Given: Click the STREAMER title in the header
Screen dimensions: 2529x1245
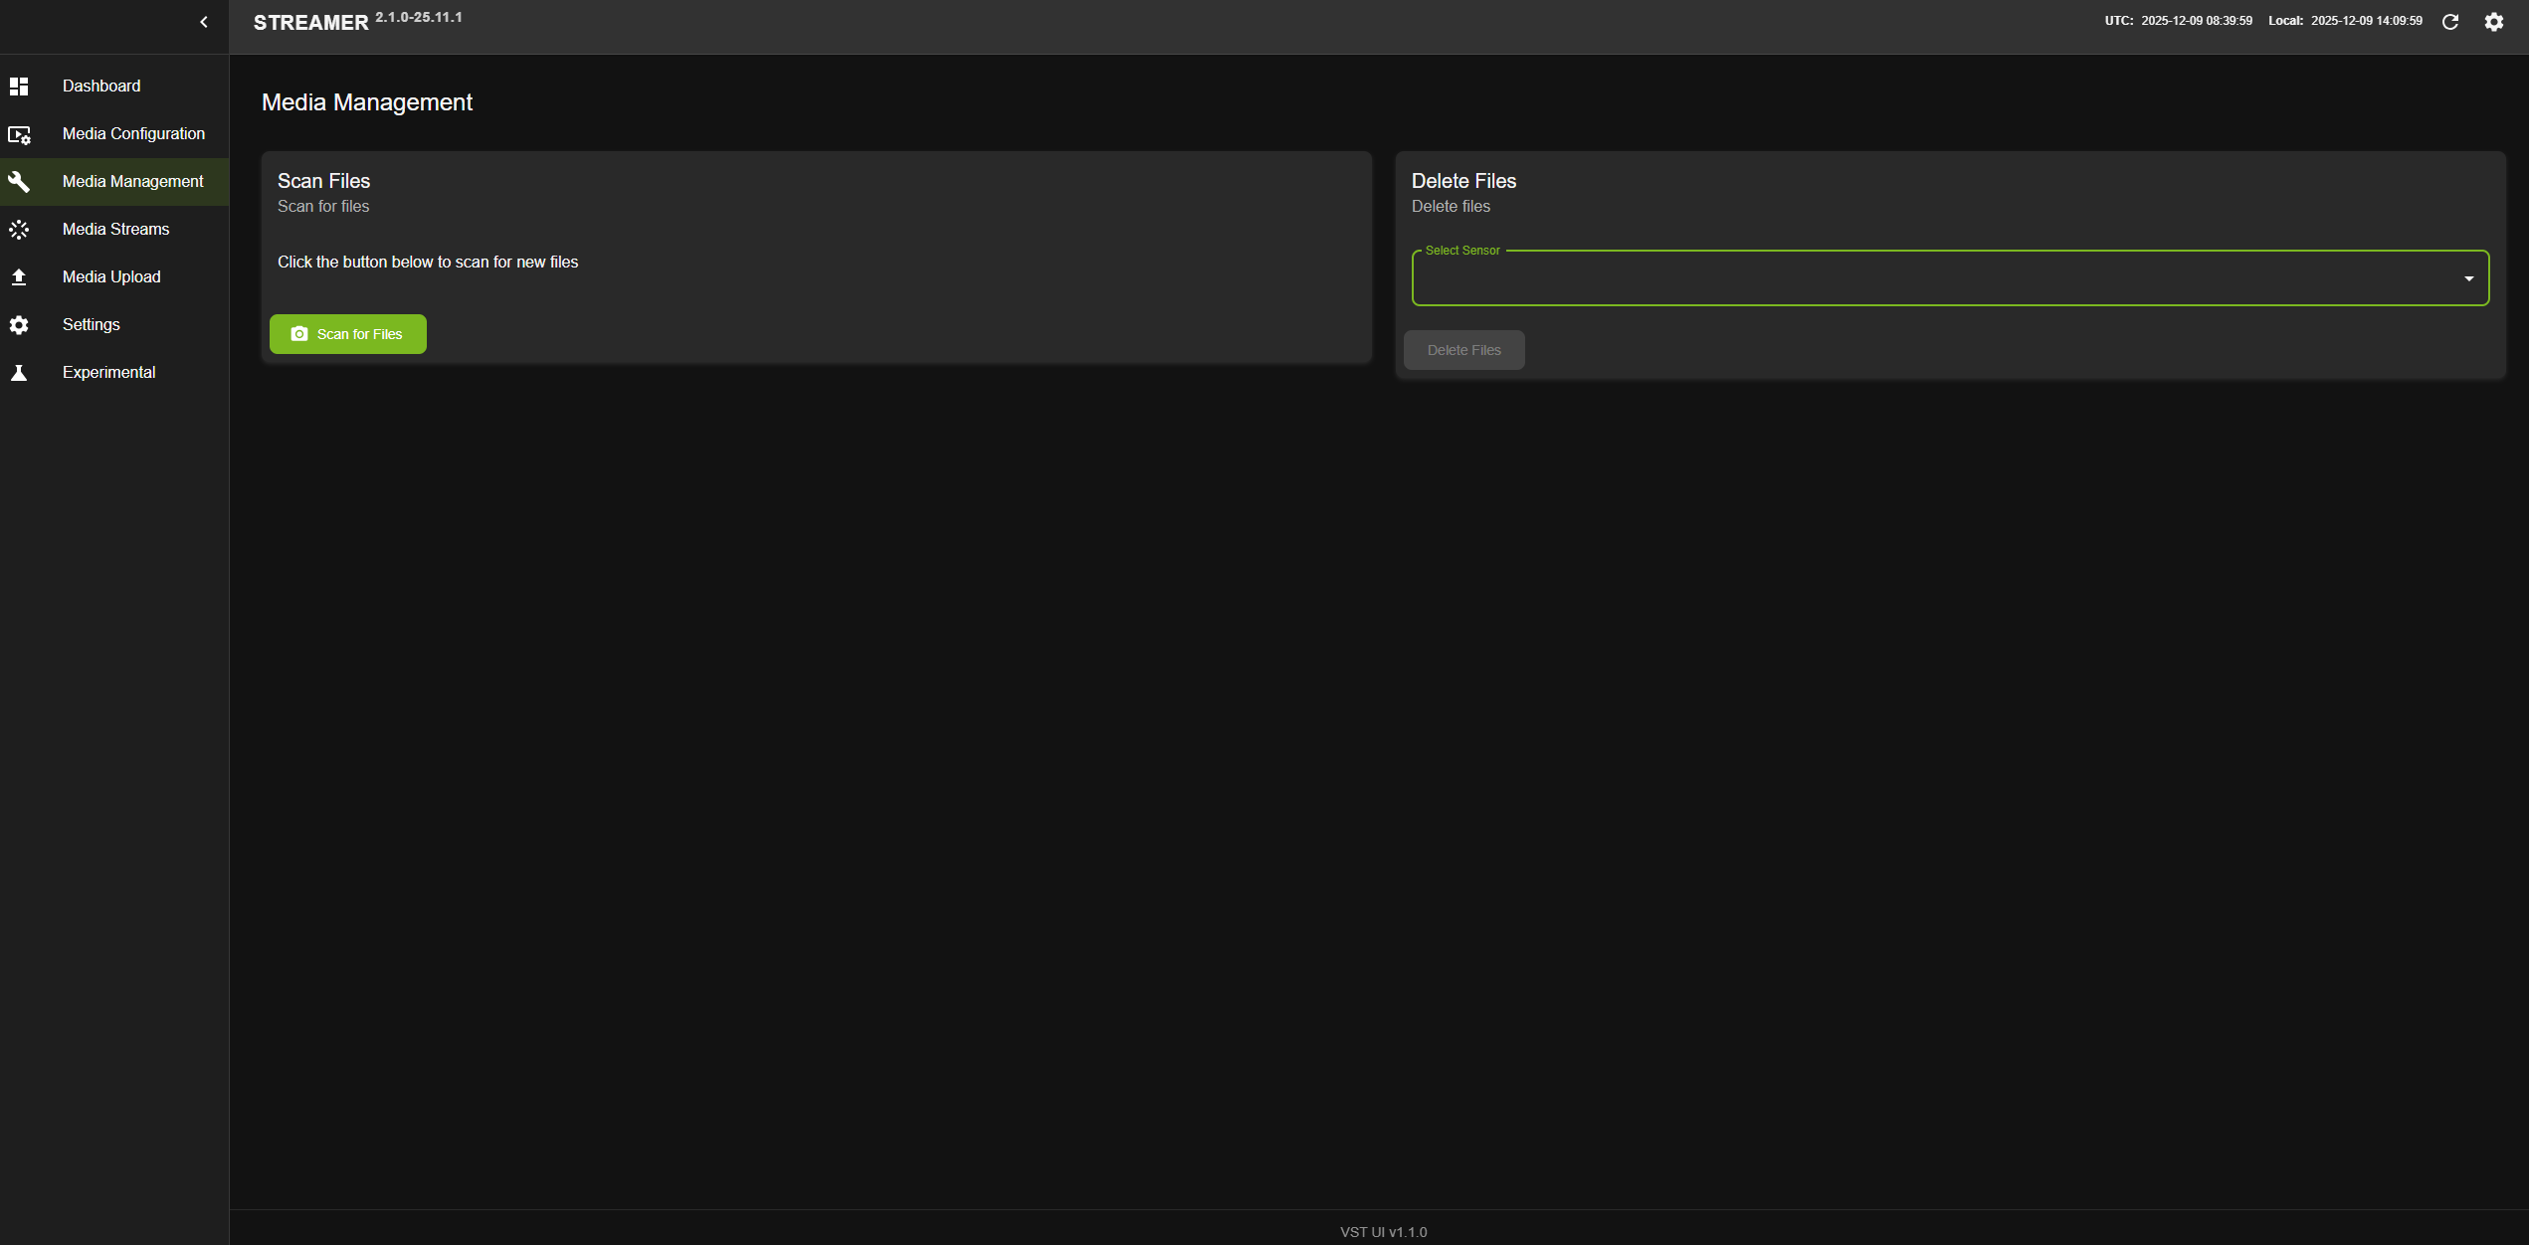Looking at the screenshot, I should 310,23.
